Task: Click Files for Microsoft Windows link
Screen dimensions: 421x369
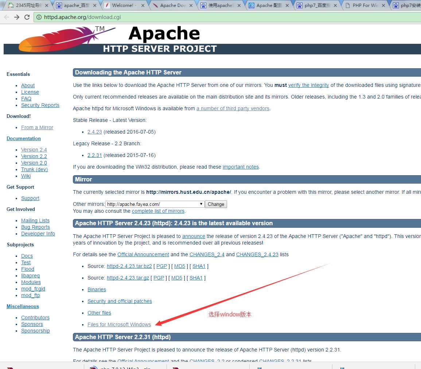Action: 119,325
